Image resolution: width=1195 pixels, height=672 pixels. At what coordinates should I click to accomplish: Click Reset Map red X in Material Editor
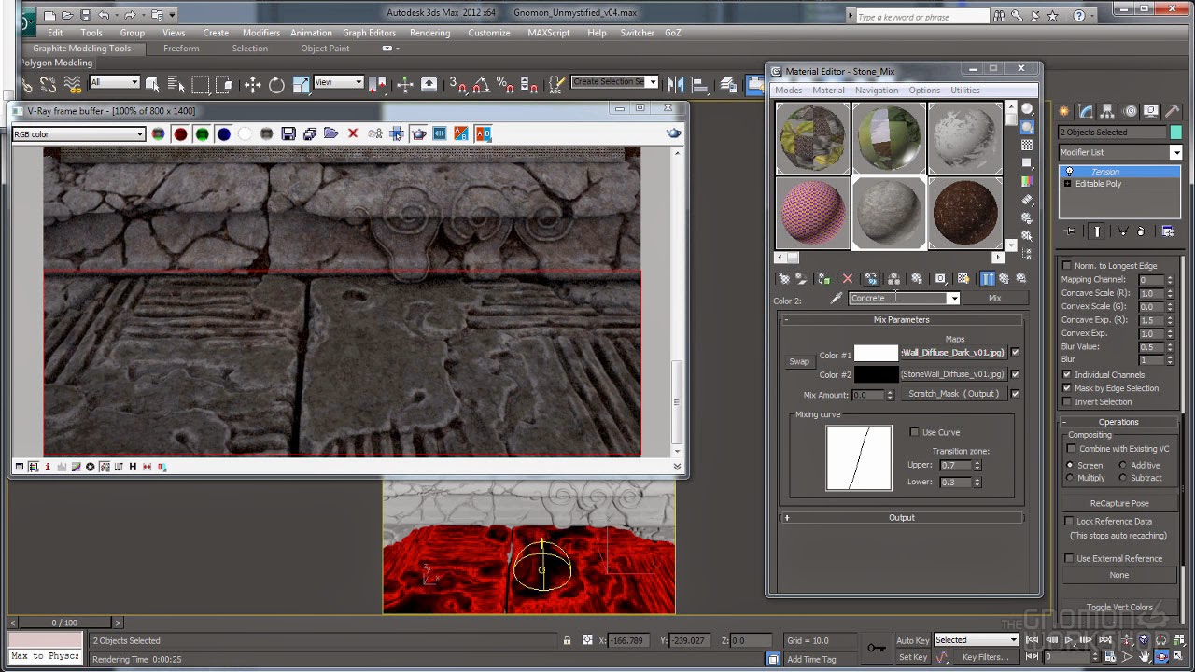(x=848, y=279)
